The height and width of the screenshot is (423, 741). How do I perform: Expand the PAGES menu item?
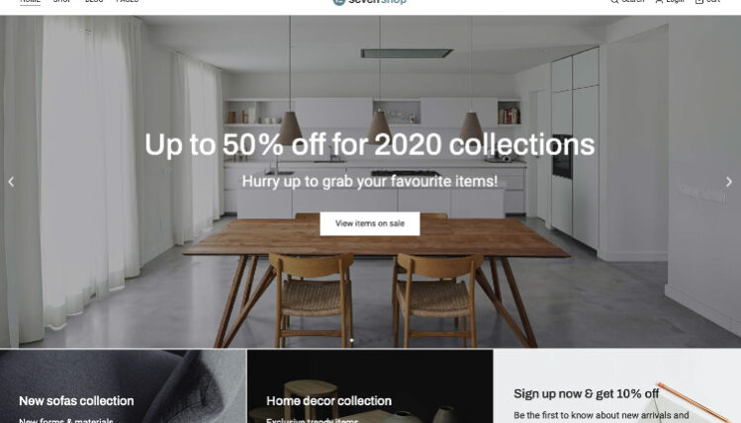tap(128, 1)
